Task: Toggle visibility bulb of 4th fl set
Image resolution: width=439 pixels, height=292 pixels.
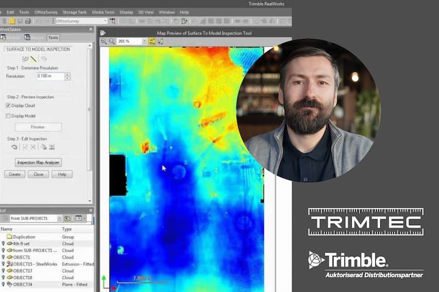Action: pyautogui.click(x=3, y=244)
